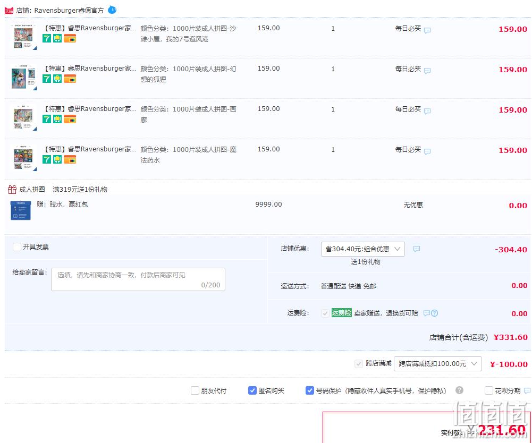Enable the 花呗分期 checkbox
Viewport: 532px width, 443px height.
(x=488, y=391)
